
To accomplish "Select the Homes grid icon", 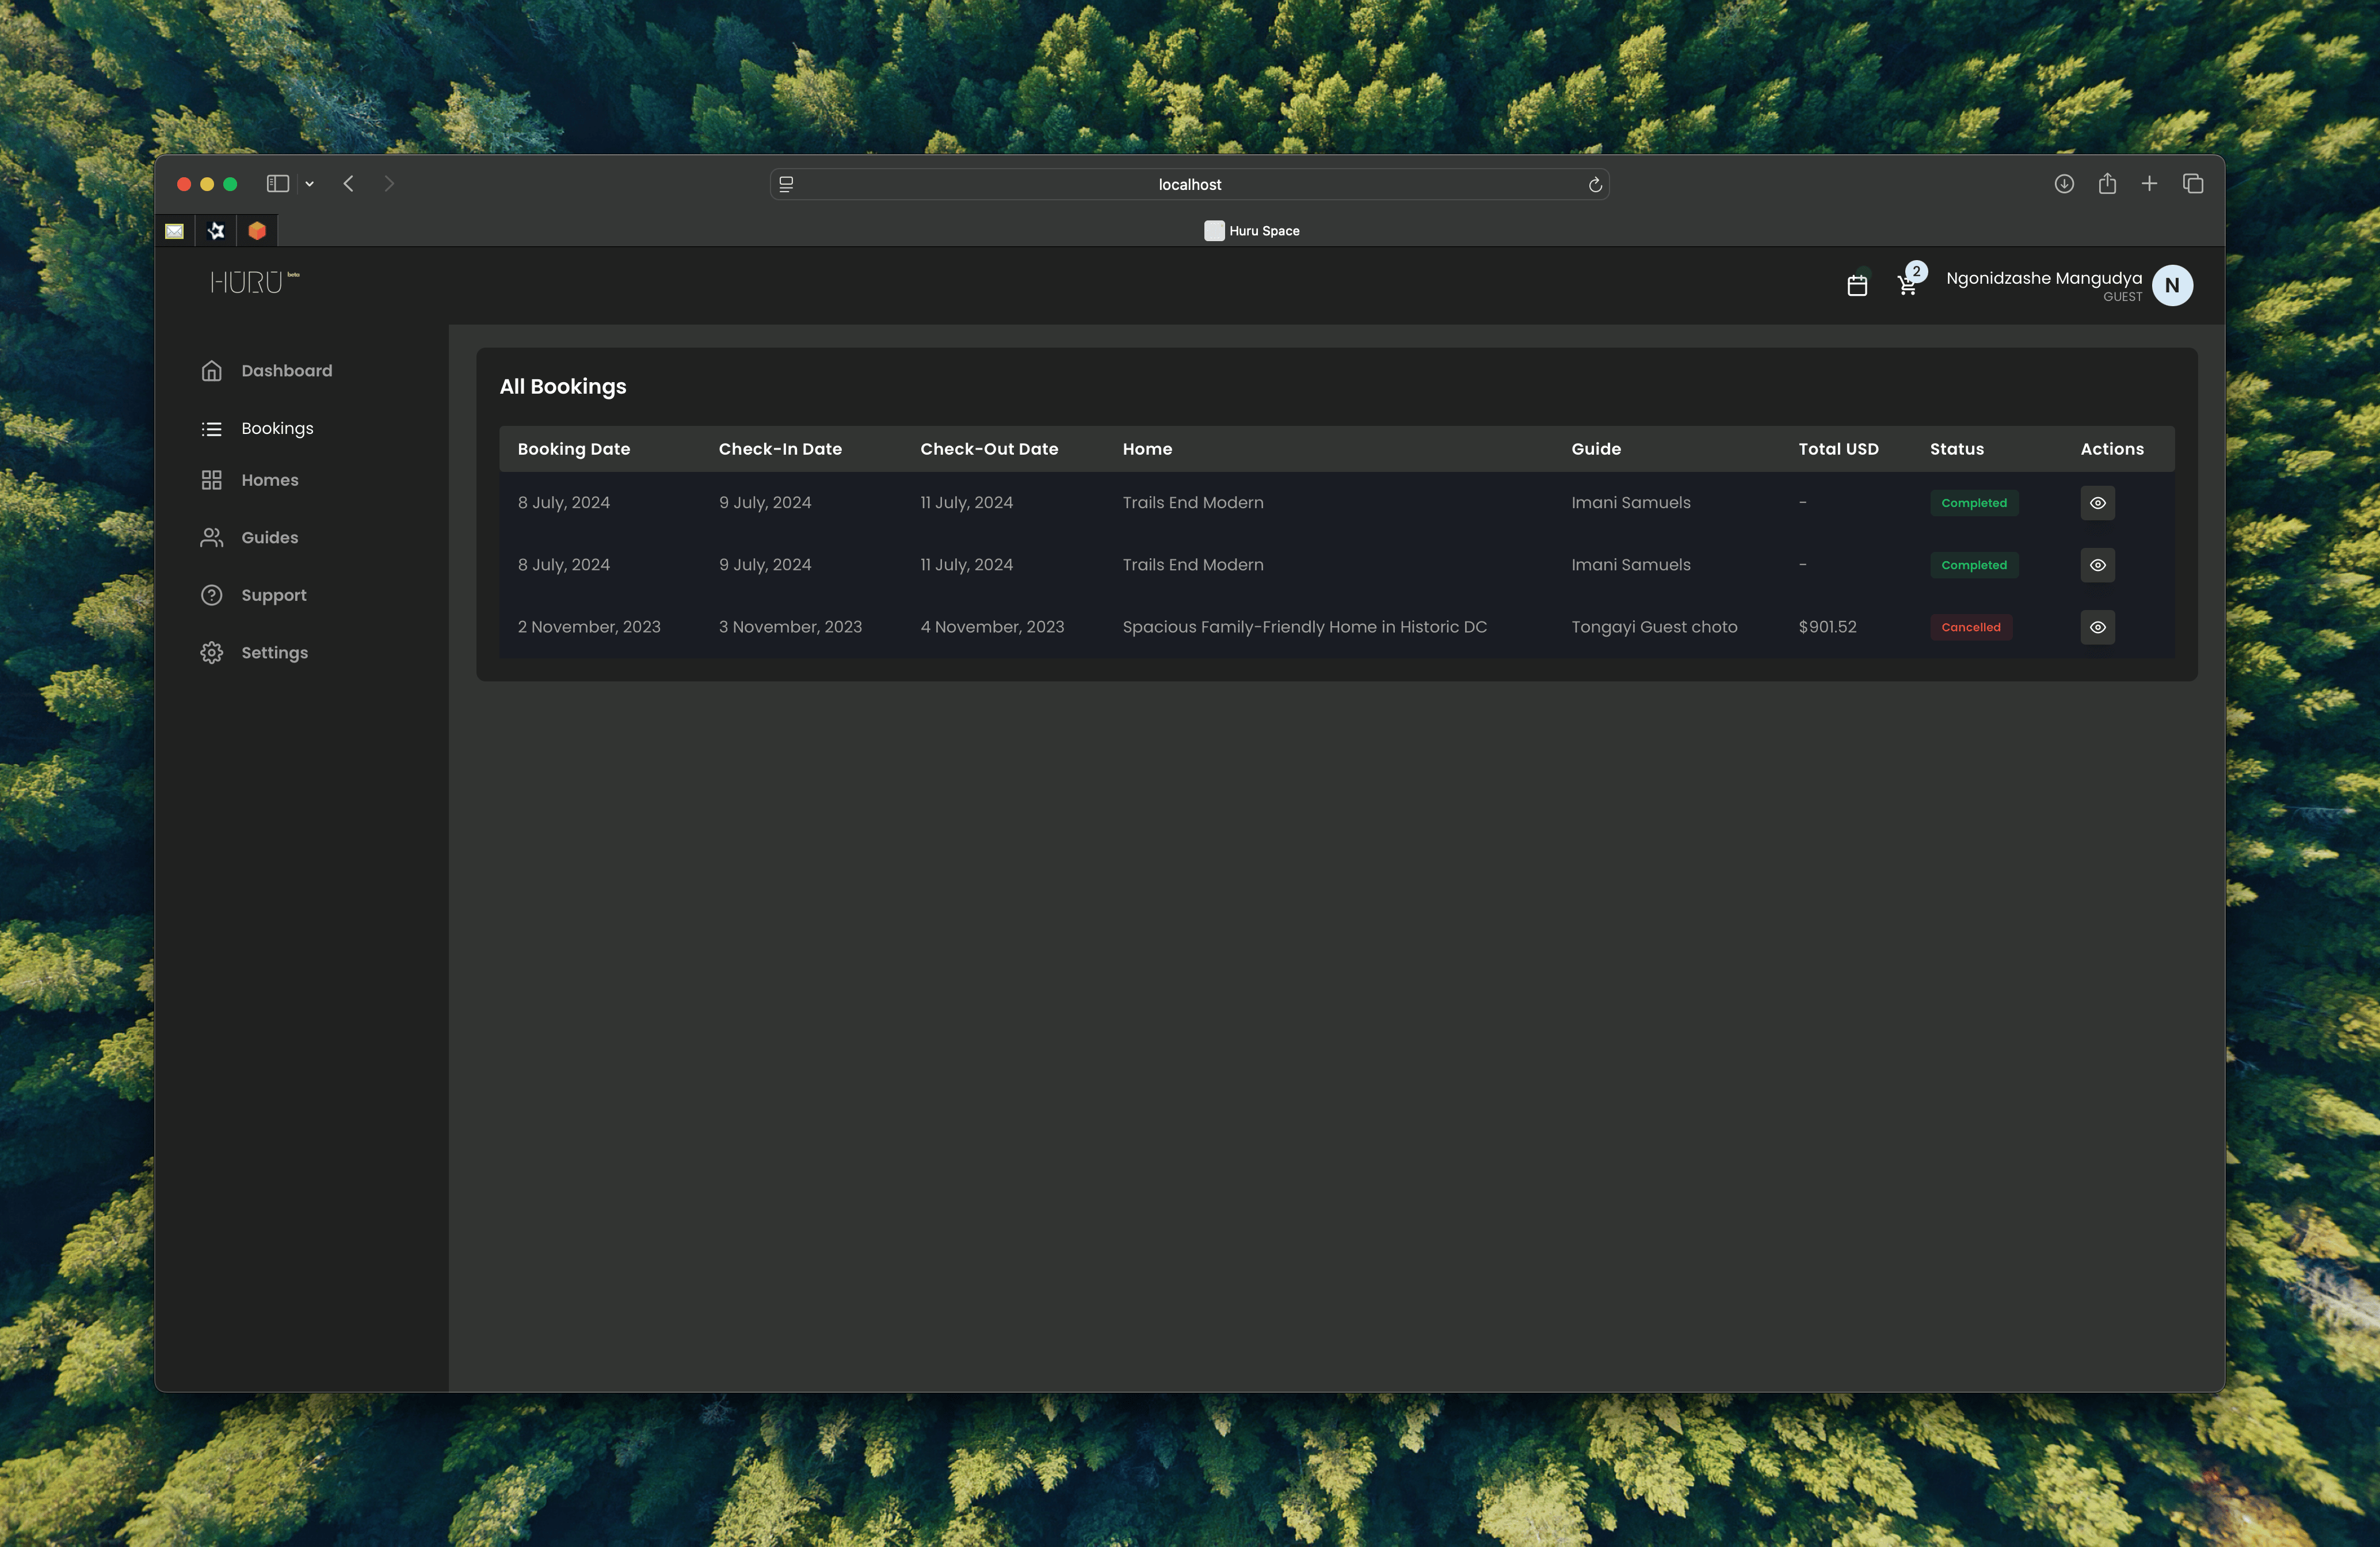I will [x=211, y=480].
